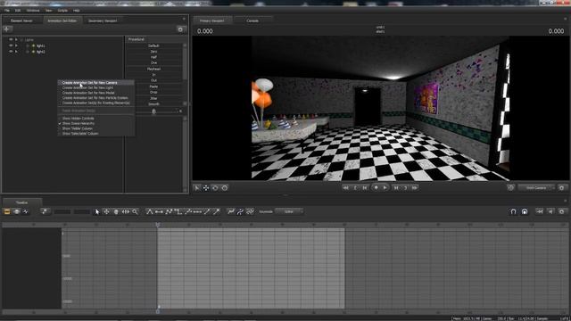Choose Create Animation Set(s) for Existing Element(s)
The height and width of the screenshot is (321, 571).
pos(95,103)
